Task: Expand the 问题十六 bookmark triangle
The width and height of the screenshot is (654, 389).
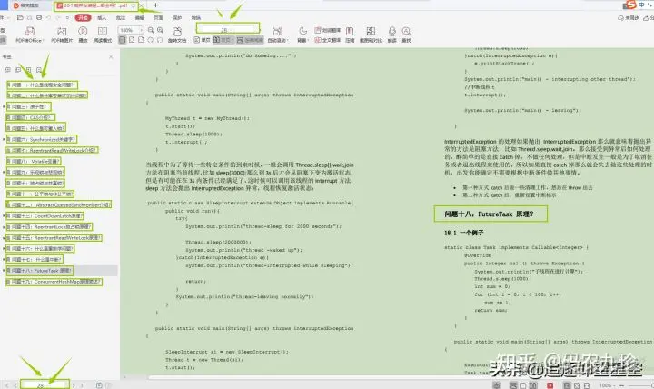Action: point(4,249)
